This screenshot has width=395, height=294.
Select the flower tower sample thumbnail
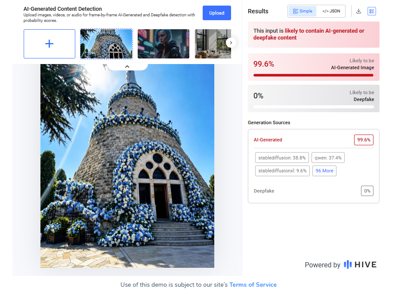pos(106,44)
